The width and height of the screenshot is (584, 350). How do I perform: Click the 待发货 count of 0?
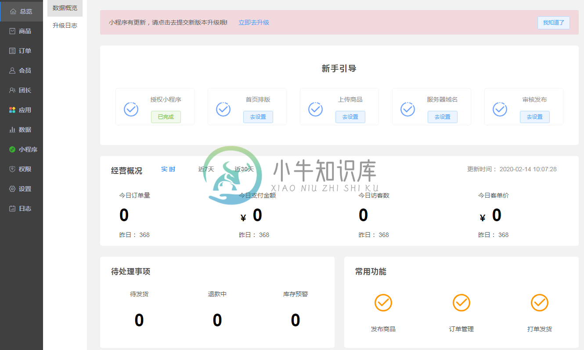coord(139,321)
